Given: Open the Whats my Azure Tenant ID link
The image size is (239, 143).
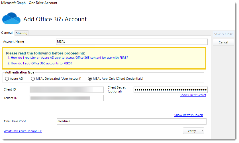Looking at the screenshot, I should pyautogui.click(x=23, y=131).
